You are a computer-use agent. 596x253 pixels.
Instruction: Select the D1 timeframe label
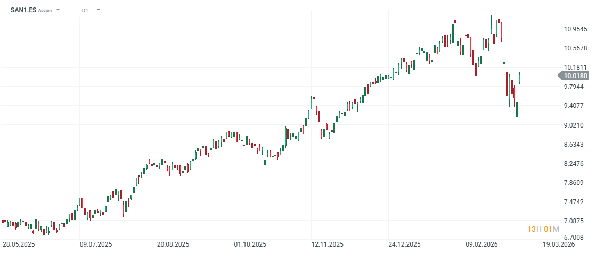[85, 11]
